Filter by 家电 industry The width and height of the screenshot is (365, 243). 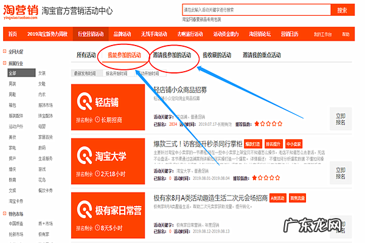(x=12, y=148)
